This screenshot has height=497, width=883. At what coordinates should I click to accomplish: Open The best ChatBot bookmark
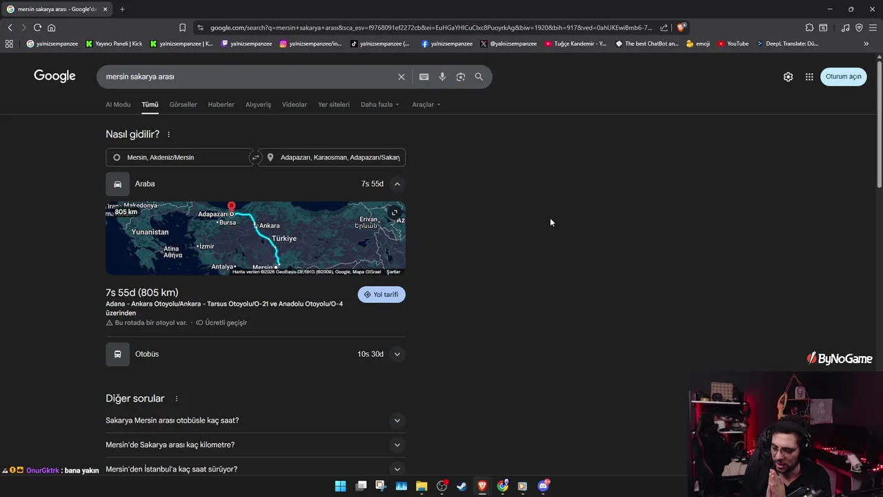click(647, 43)
